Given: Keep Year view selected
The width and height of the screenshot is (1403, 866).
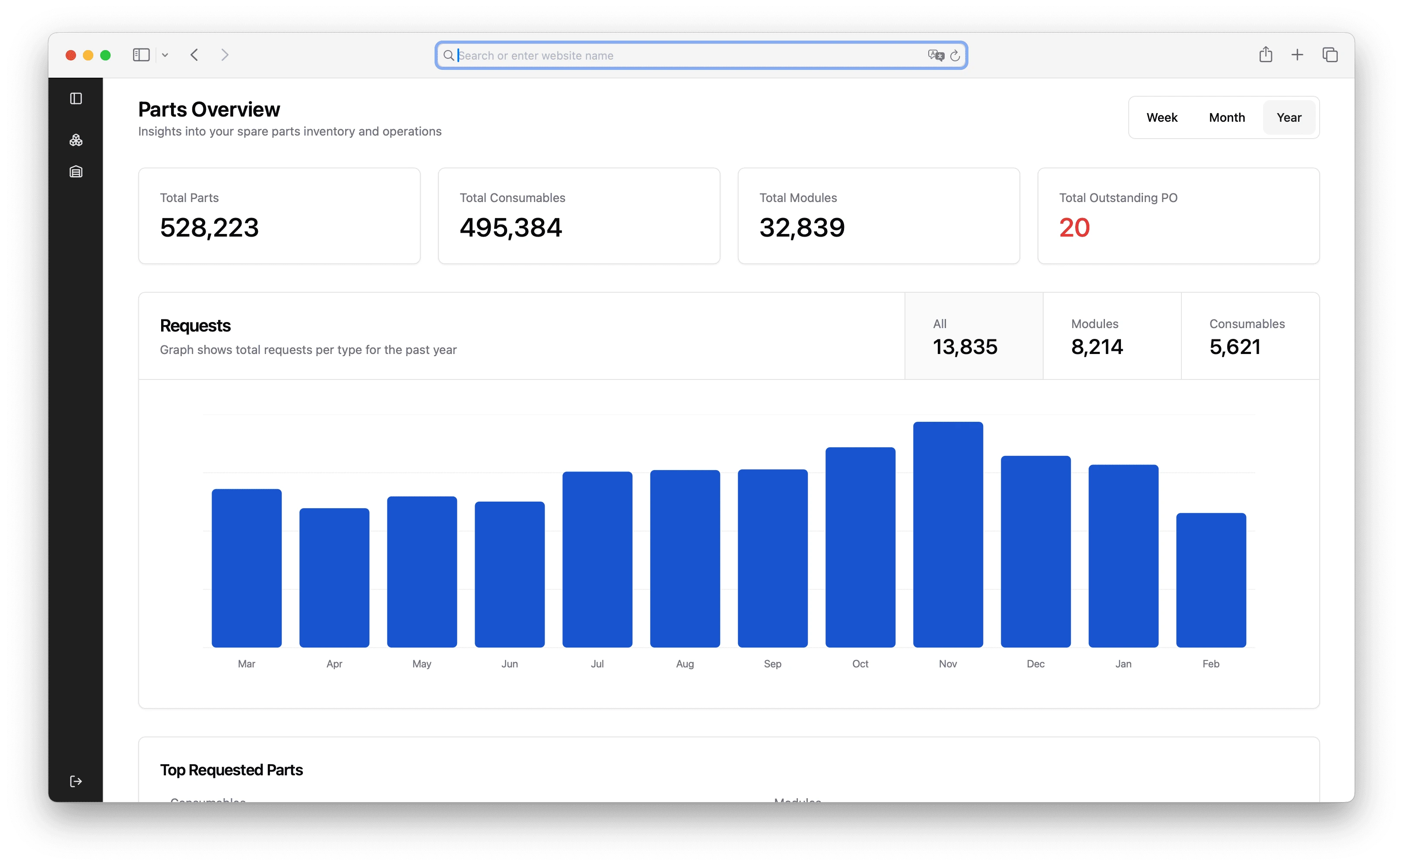Looking at the screenshot, I should pos(1289,117).
